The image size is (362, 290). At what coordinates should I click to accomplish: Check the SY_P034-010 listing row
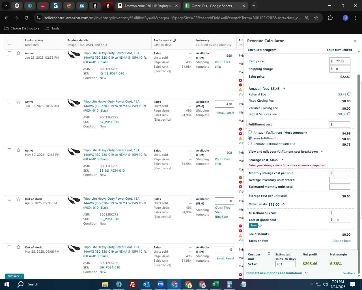tap(9, 102)
